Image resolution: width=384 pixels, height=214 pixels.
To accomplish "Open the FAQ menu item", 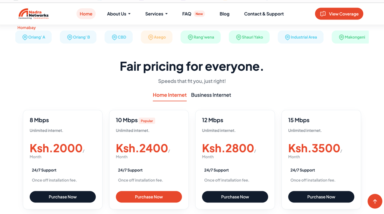I will [x=187, y=14].
